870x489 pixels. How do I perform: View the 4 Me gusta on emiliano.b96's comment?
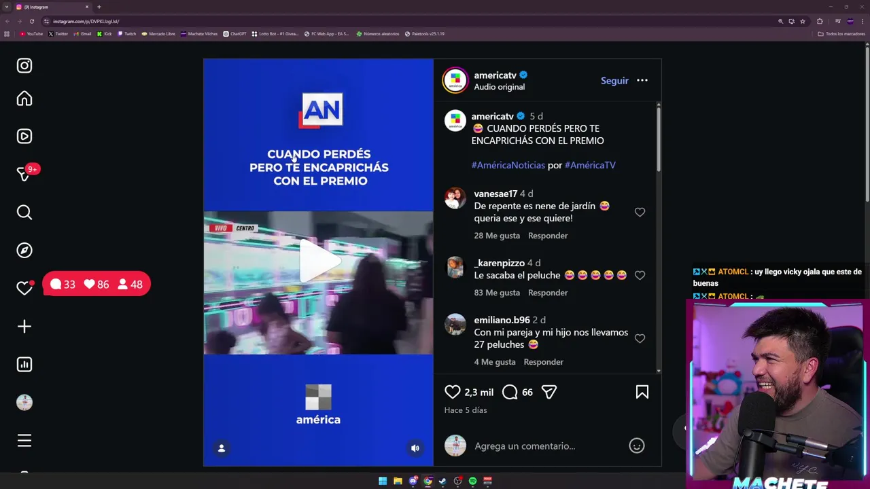click(x=495, y=362)
